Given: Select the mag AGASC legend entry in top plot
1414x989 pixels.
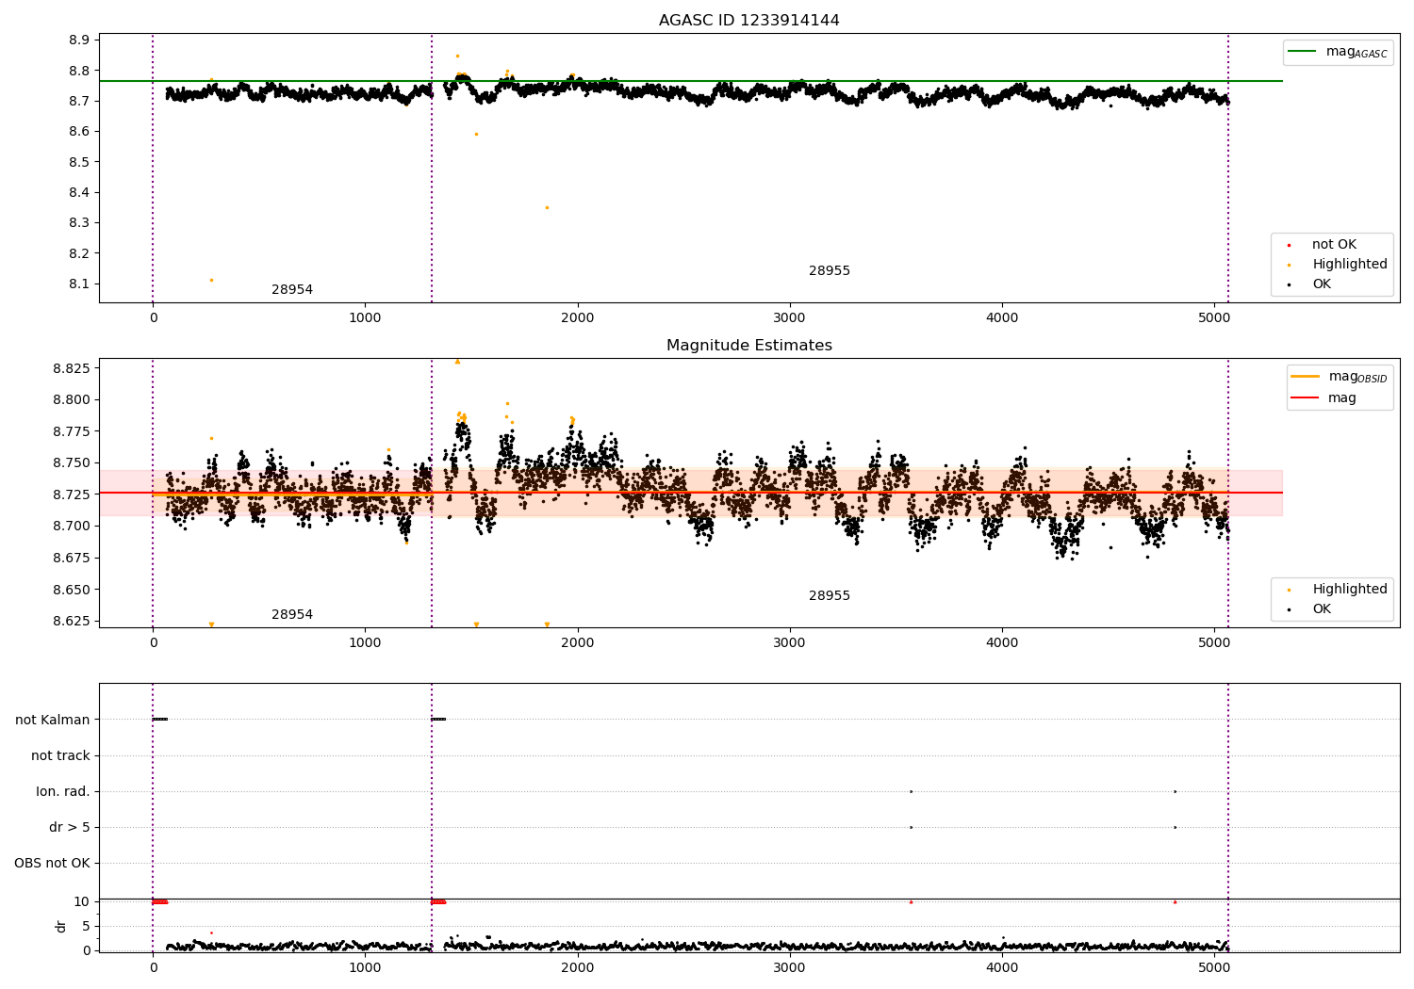Looking at the screenshot, I should [x=1338, y=52].
